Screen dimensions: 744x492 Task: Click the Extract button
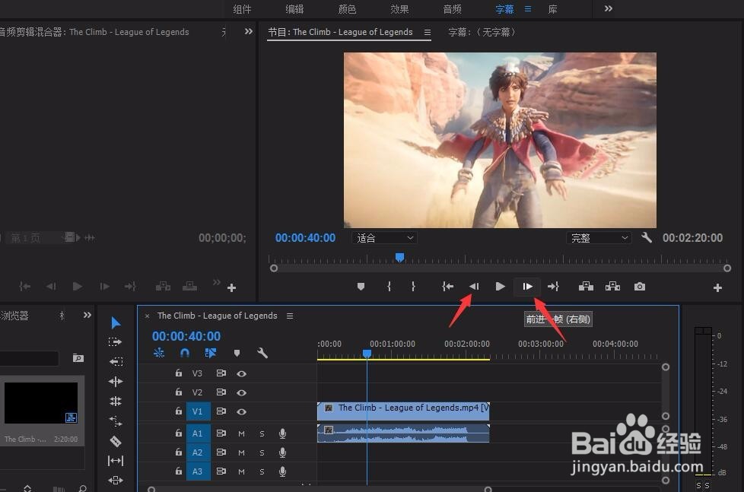(x=612, y=286)
